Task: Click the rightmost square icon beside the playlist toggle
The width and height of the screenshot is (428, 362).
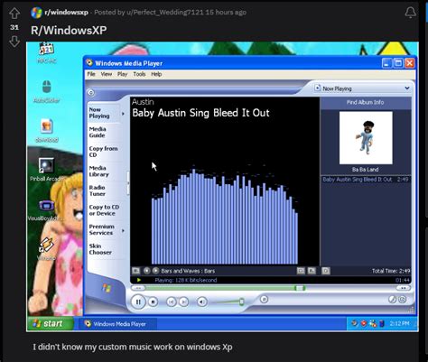Action: pyautogui.click(x=326, y=271)
